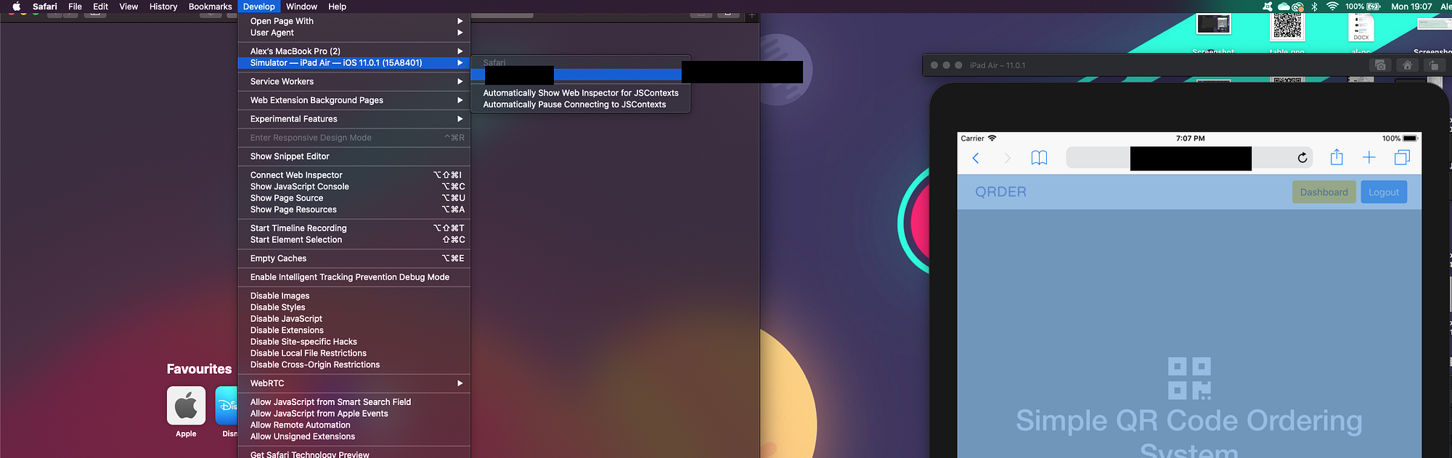This screenshot has width=1452, height=458.
Task: Open the DOCX desktop file
Action: click(x=1361, y=28)
